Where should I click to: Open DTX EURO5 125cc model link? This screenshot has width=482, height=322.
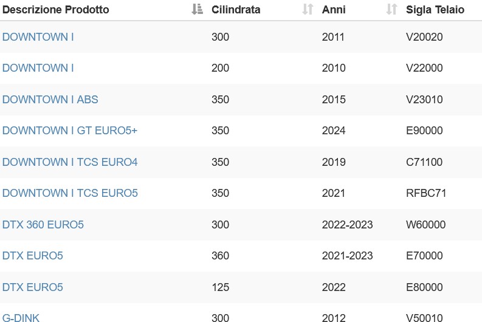pos(32,287)
